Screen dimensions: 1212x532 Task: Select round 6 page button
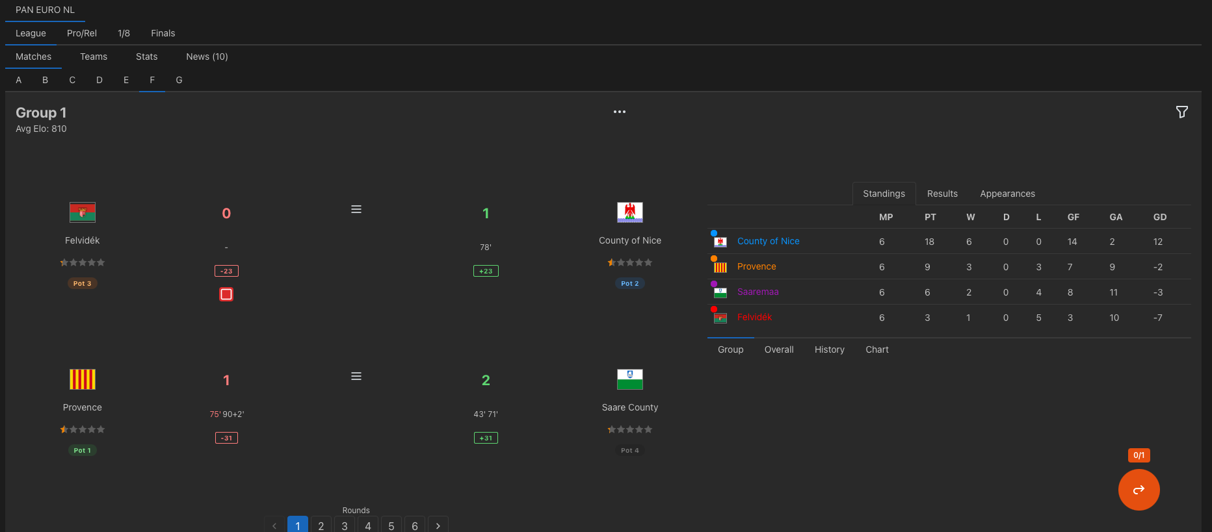(x=415, y=526)
